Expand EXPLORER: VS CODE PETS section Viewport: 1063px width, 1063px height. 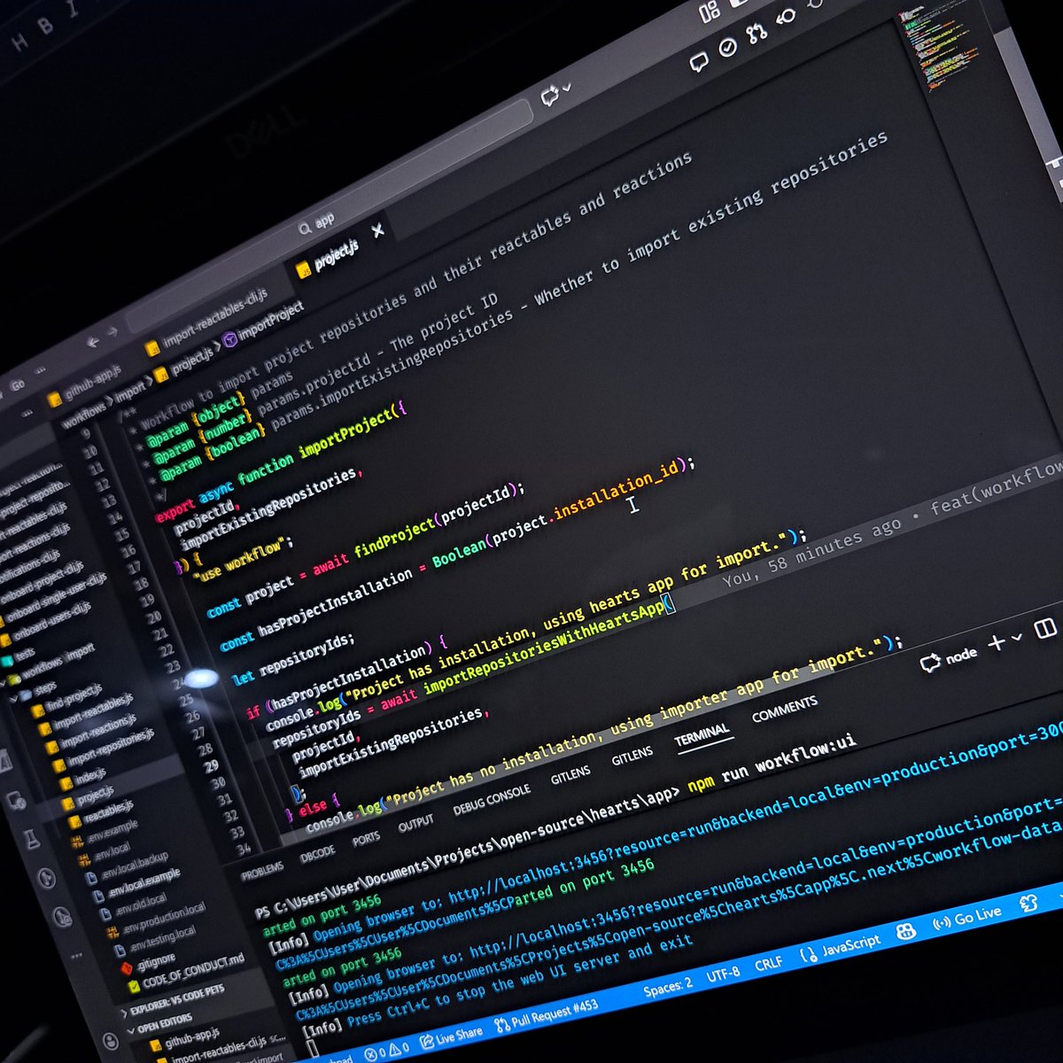[x=174, y=998]
